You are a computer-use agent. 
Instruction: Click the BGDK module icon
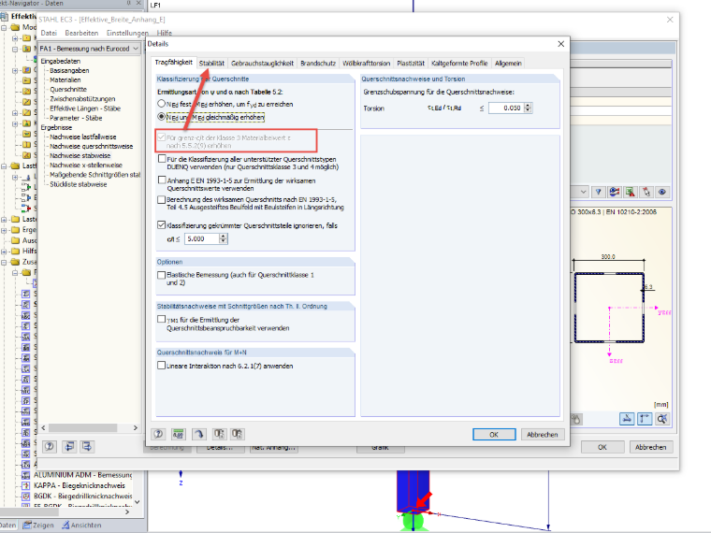point(26,497)
